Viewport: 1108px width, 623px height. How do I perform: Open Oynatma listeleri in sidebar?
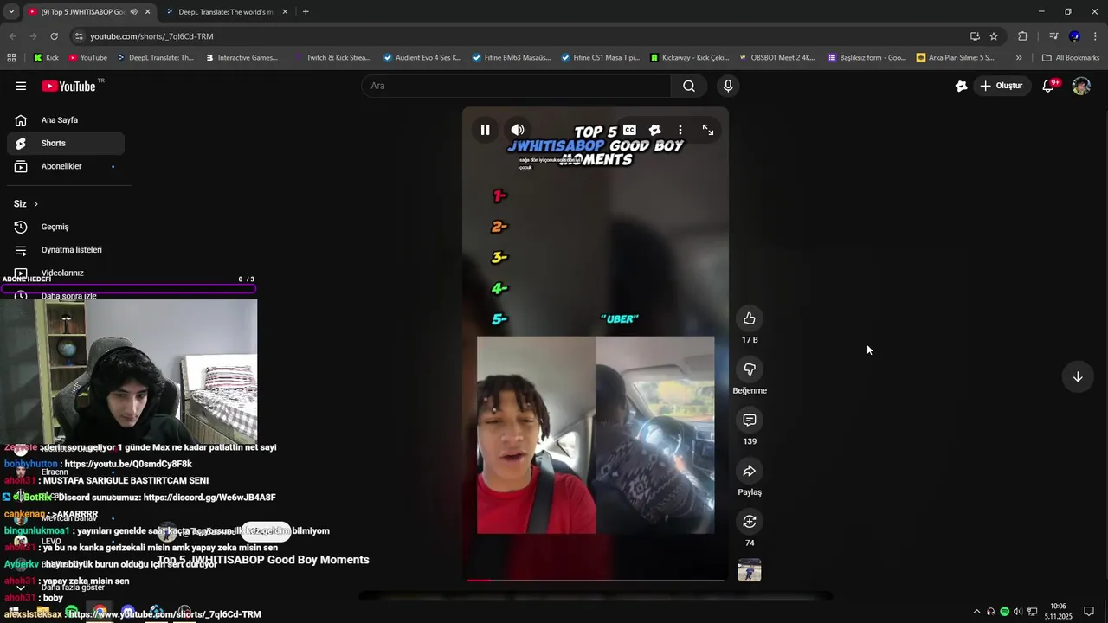click(66, 250)
